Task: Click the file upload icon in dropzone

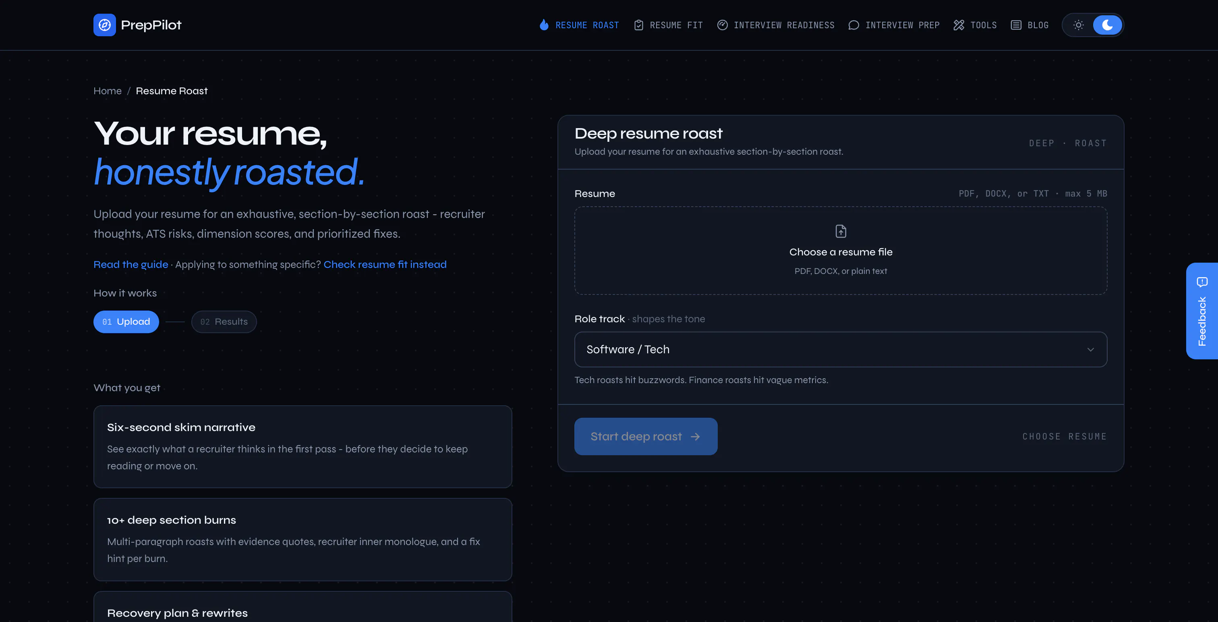Action: point(841,231)
